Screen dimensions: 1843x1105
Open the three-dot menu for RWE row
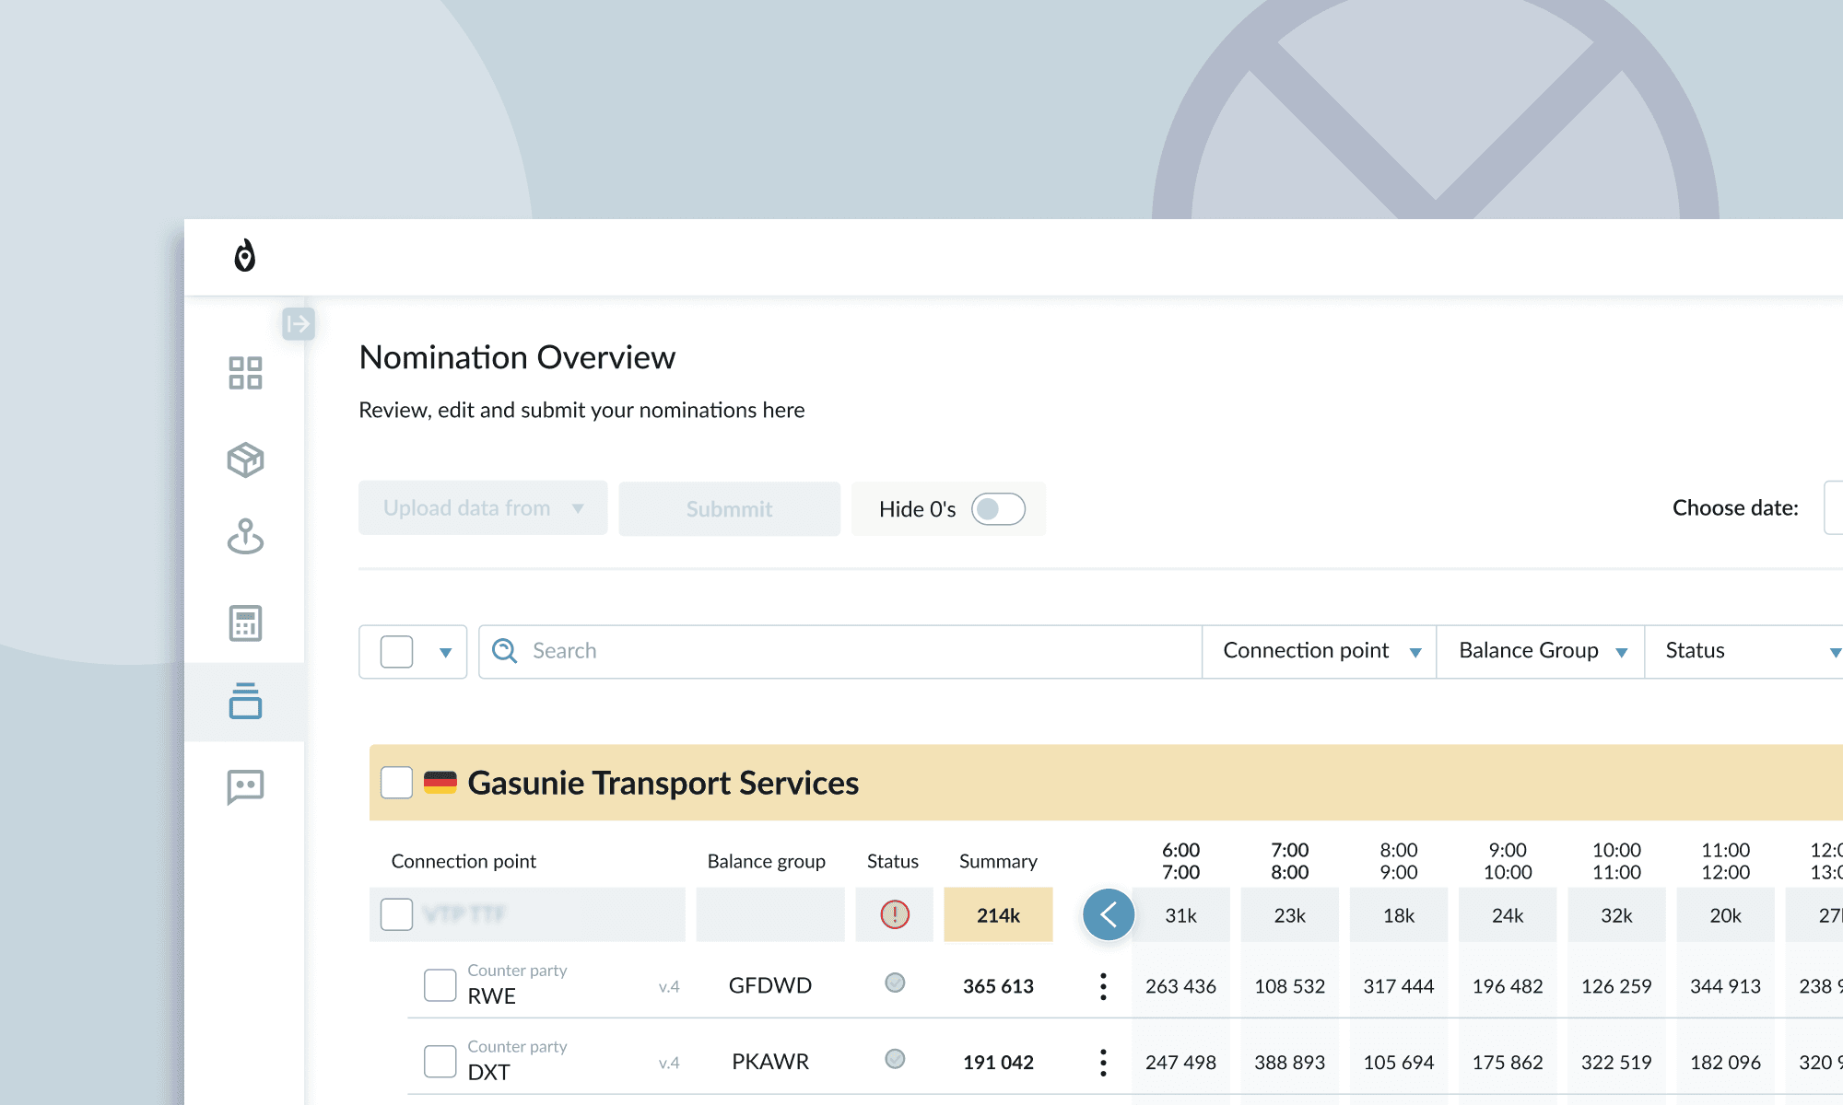(1103, 986)
